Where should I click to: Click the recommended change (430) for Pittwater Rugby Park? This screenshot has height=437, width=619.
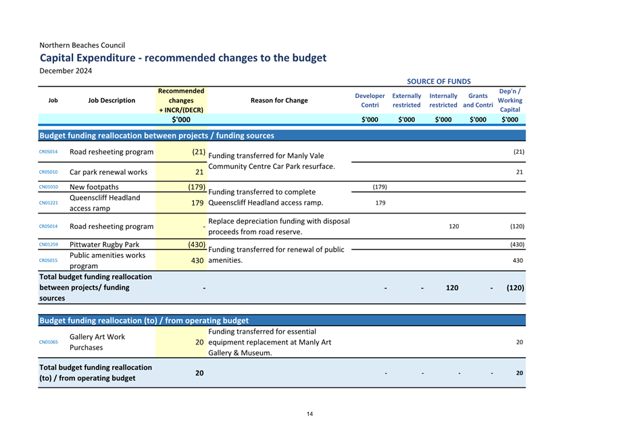(197, 245)
